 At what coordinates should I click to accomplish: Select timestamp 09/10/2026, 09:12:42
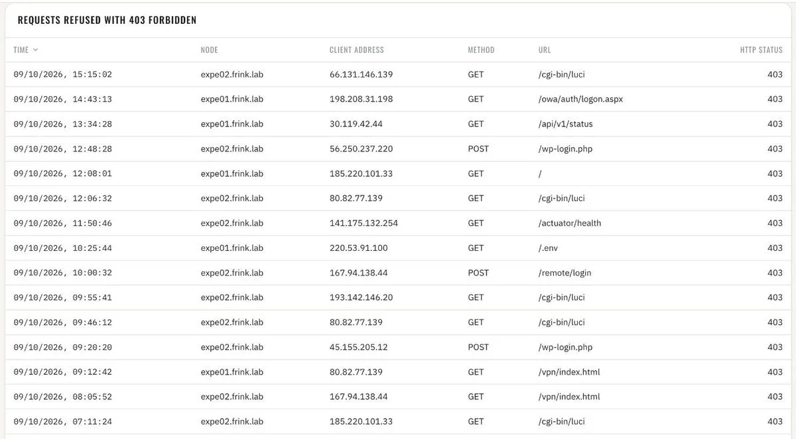tap(63, 372)
